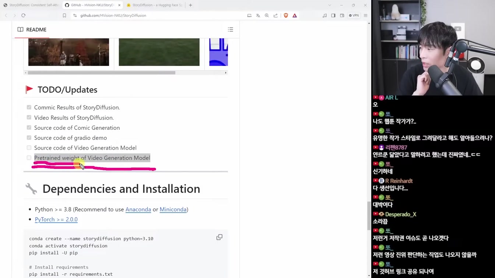This screenshot has width=495, height=278.
Task: Toggle Commic Results of StoryDiffusion checkbox
Action: [29, 107]
